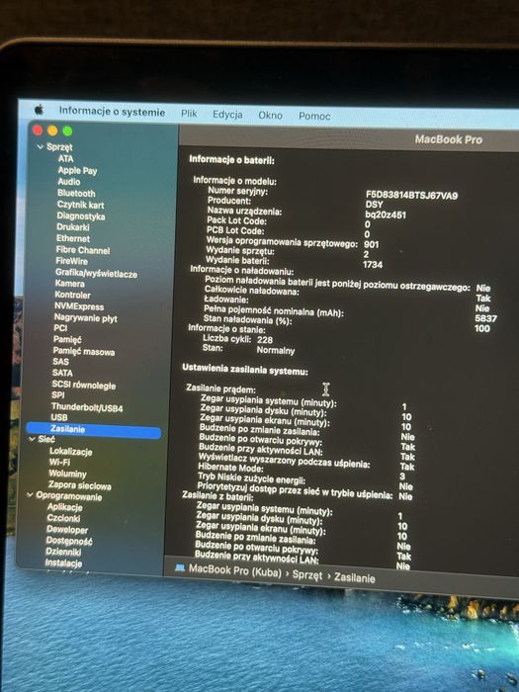Open the Okno menu
The image size is (519, 692).
click(x=270, y=116)
